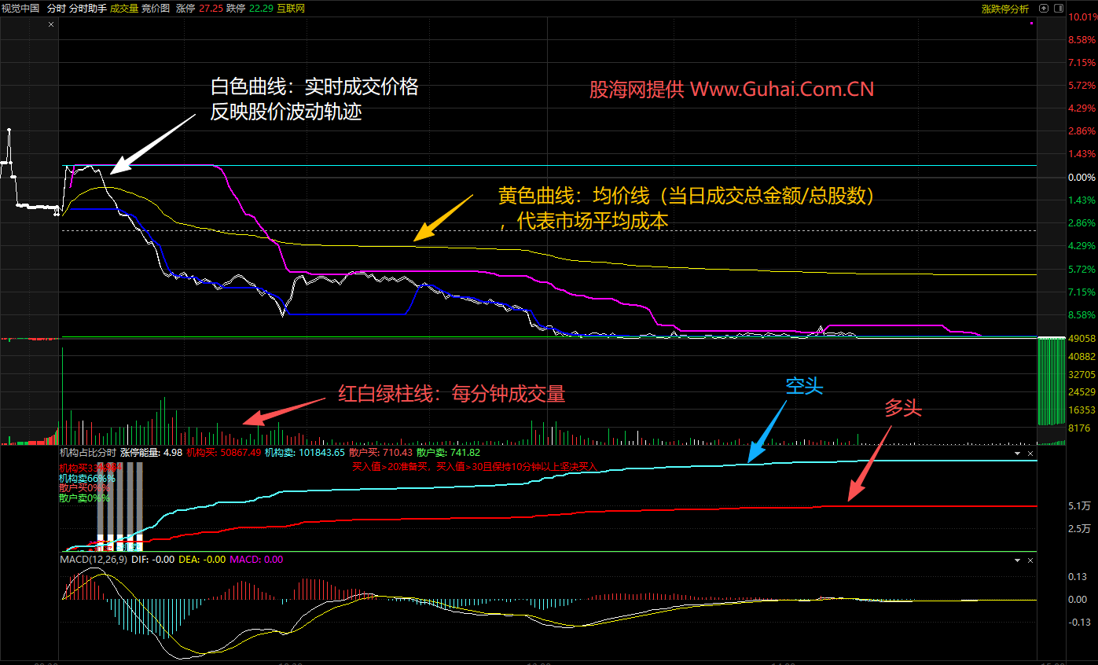Click the 涨停 price value 27.25
1098x665 pixels.
coord(211,9)
